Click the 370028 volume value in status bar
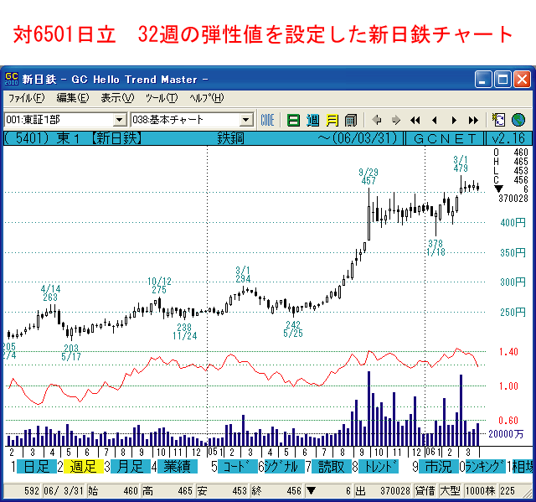This screenshot has width=536, height=502. pos(394,491)
